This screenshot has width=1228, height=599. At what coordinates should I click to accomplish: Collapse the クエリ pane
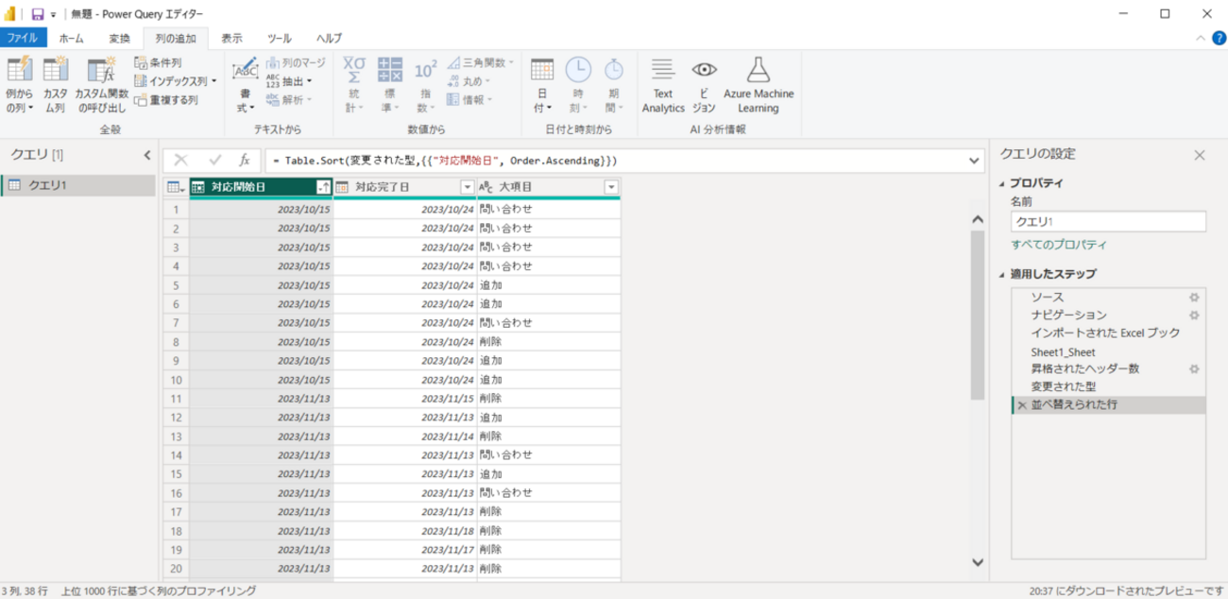pyautogui.click(x=147, y=154)
